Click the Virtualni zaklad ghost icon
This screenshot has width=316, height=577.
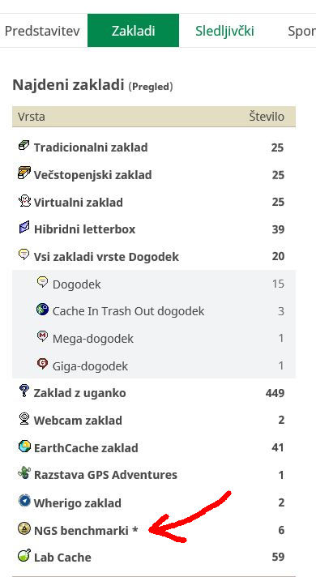click(24, 201)
